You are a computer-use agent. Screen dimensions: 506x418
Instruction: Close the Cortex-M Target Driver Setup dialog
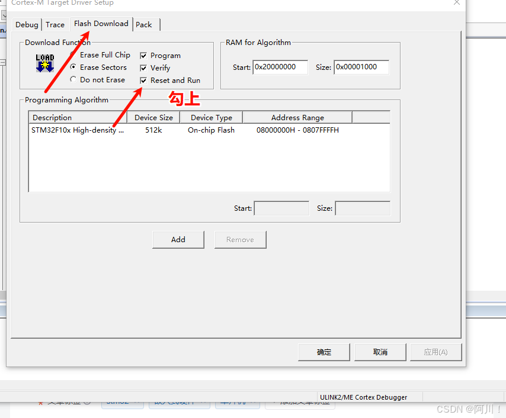pos(457,3)
